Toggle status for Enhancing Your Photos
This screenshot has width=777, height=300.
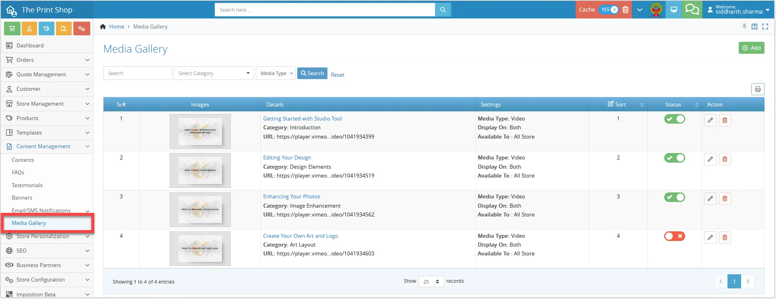675,197
